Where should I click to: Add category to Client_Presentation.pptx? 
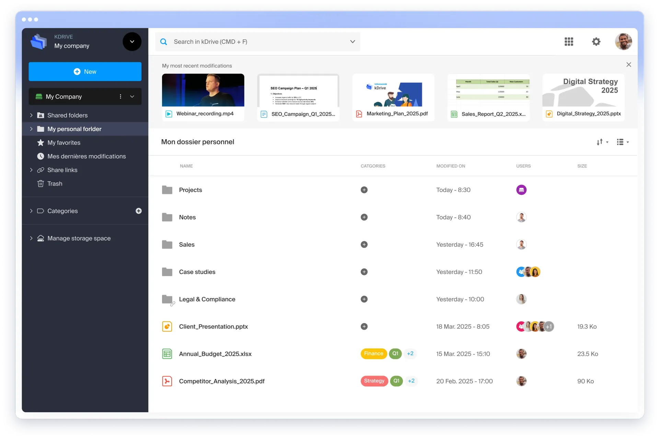pyautogui.click(x=364, y=327)
